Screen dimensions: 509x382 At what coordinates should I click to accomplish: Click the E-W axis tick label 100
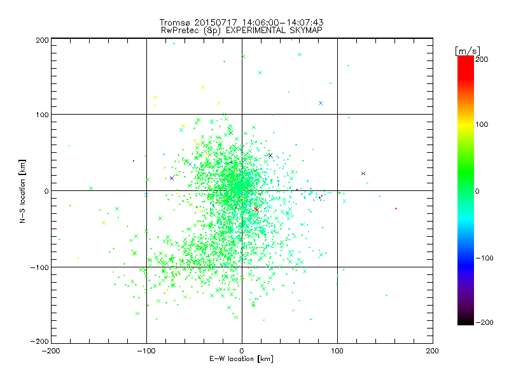tap(337, 351)
